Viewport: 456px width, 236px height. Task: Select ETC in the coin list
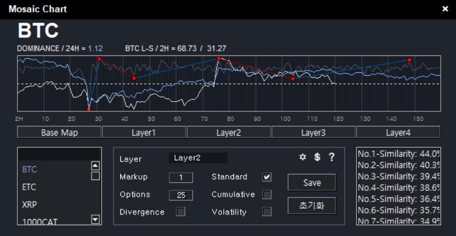(29, 186)
